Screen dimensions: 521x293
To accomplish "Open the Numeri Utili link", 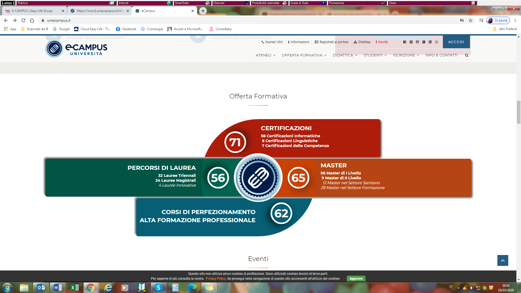I will 272,42.
